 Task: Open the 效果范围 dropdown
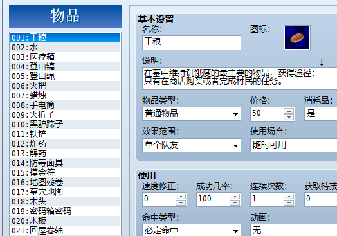[x=192, y=145]
